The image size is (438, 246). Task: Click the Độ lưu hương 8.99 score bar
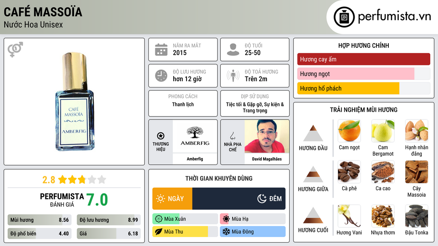(109, 220)
